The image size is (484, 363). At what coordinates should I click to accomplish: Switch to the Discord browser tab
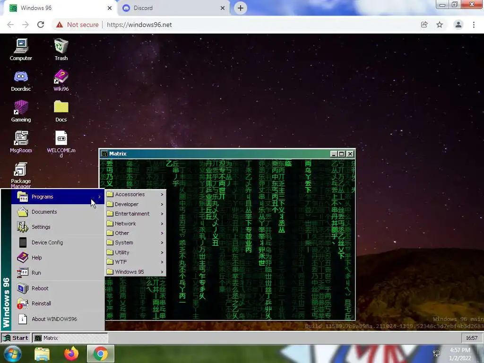tap(173, 8)
